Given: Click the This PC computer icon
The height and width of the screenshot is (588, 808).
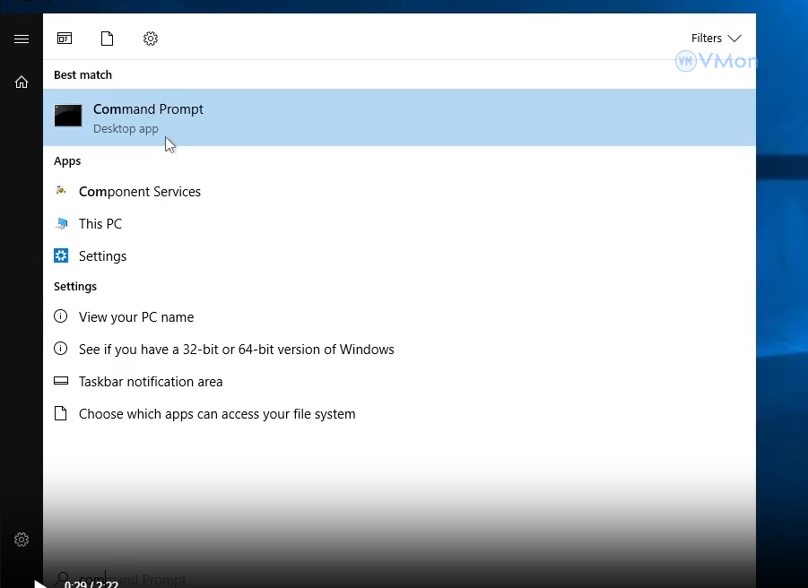Looking at the screenshot, I should (x=61, y=223).
